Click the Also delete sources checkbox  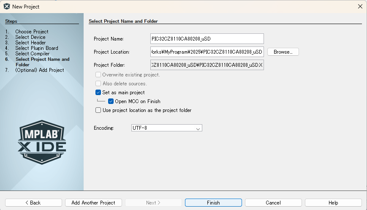pos(98,84)
